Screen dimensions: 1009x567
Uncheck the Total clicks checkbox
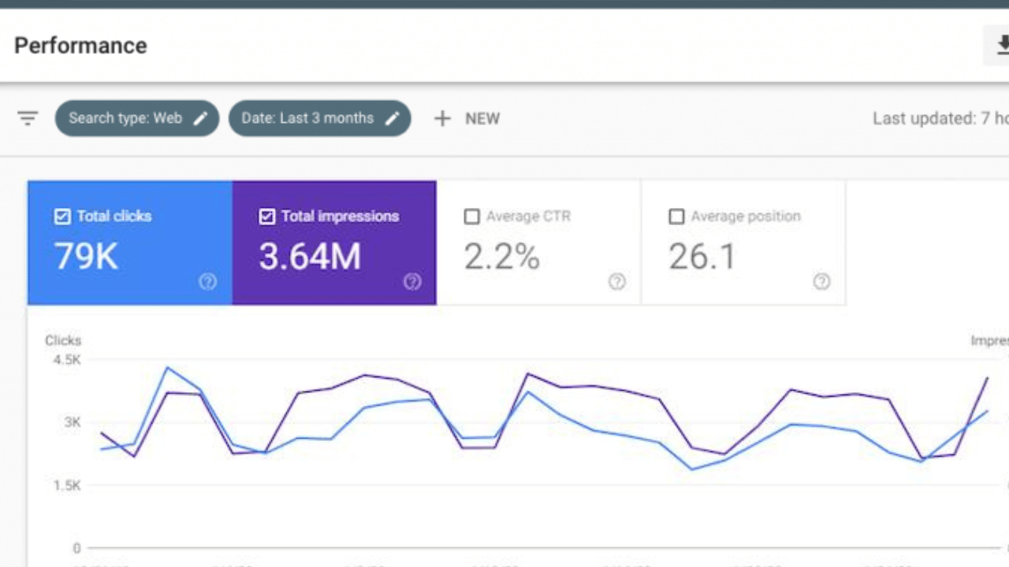62,217
